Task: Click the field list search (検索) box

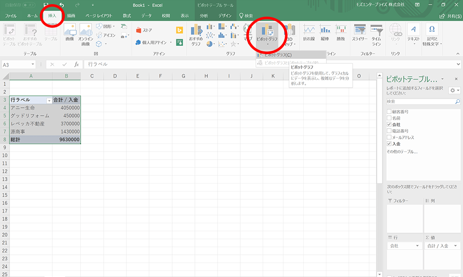Action: [x=423, y=101]
